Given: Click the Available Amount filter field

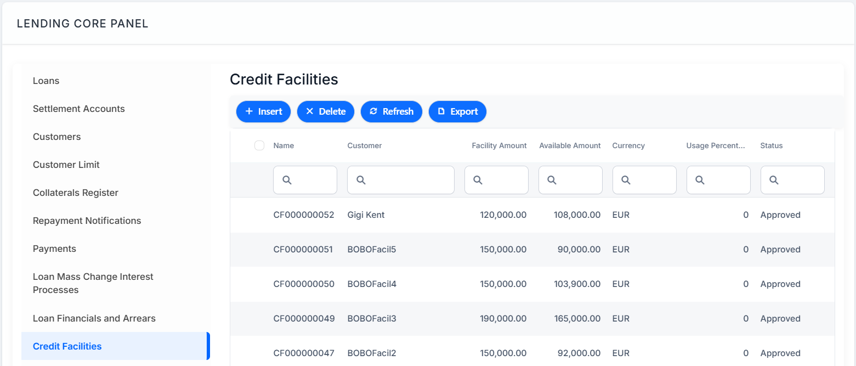Looking at the screenshot, I should (570, 180).
